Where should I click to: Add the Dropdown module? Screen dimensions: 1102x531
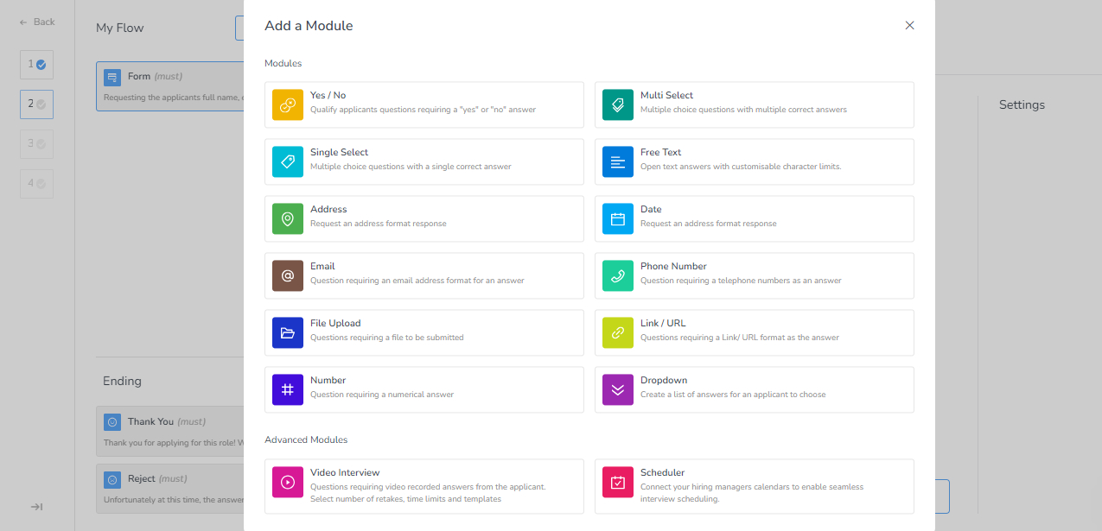(754, 389)
